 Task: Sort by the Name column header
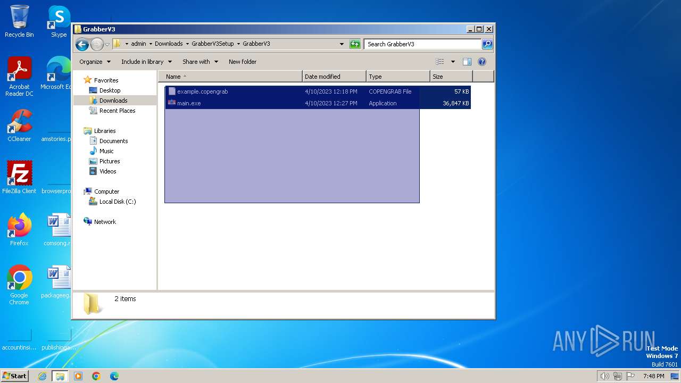(230, 77)
